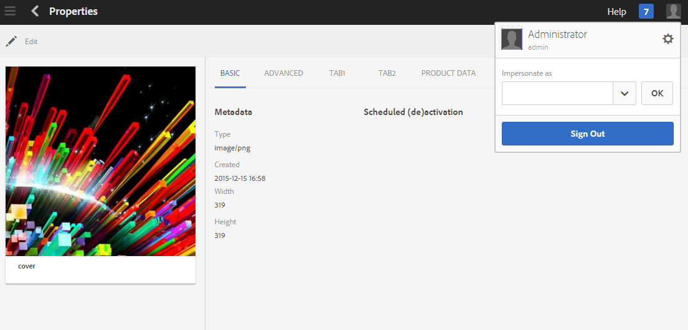
Task: Click into the Impersonate as text field
Action: [x=557, y=93]
